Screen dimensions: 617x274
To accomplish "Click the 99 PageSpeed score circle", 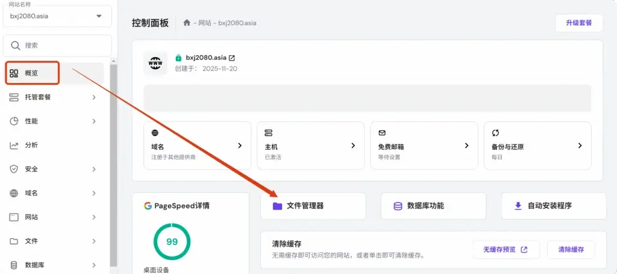I will [x=172, y=242].
